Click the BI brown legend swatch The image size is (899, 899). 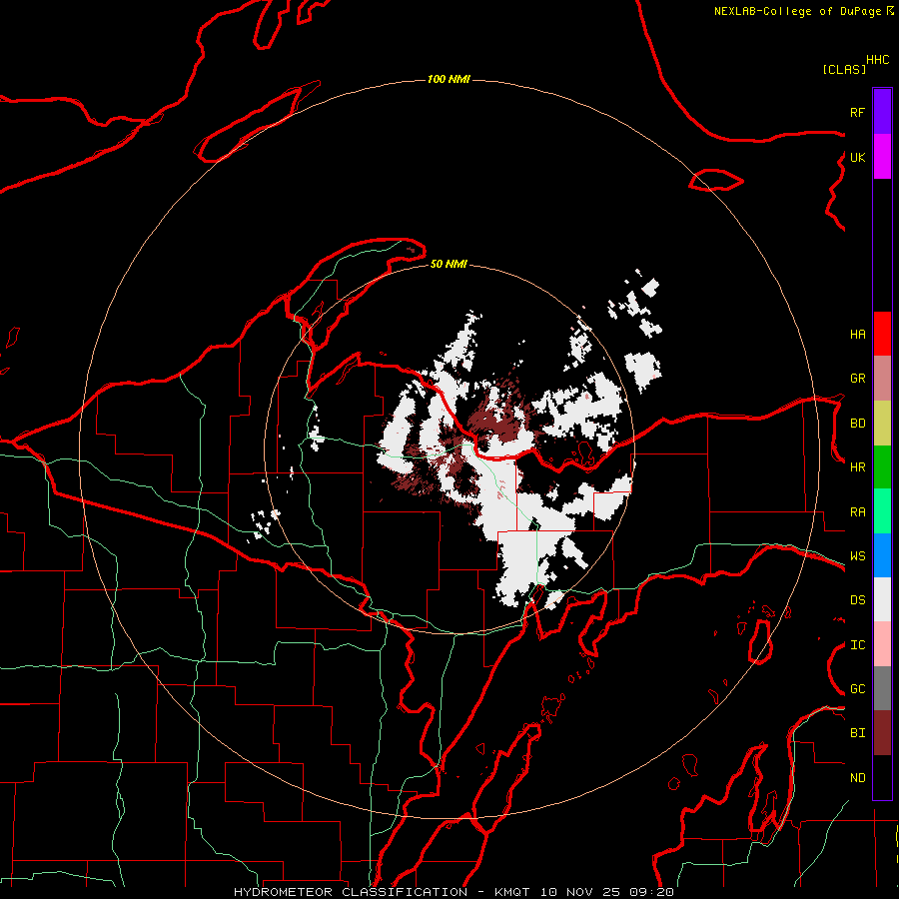(x=882, y=733)
